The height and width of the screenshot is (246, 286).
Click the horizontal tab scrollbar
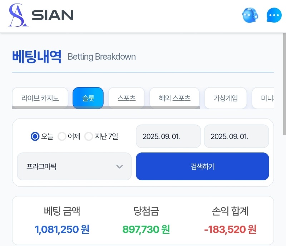[106, 107]
